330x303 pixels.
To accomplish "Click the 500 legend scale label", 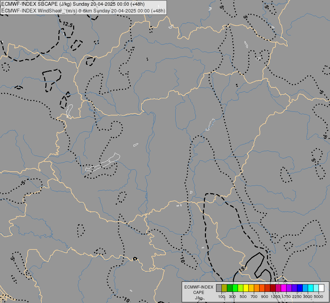I will [x=243, y=297].
